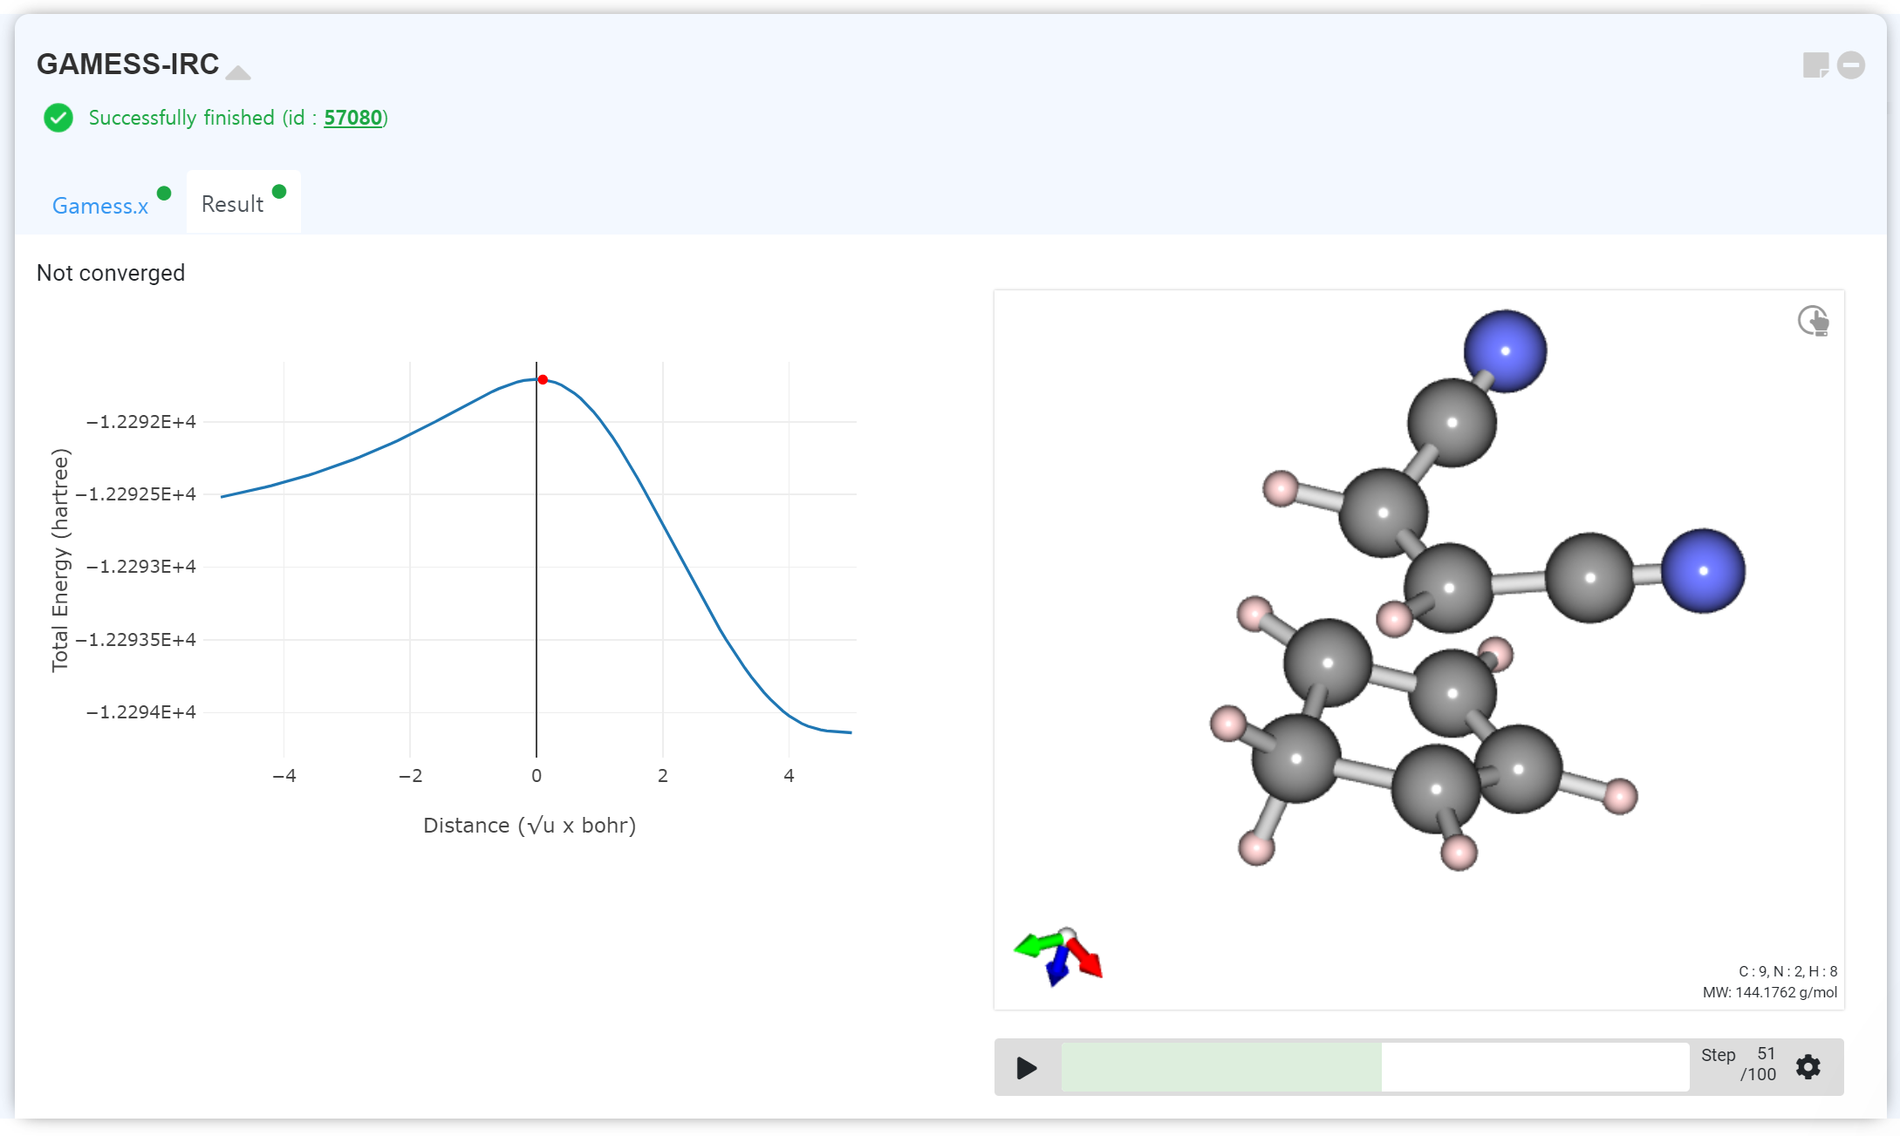Click the red transition state marker on plot
This screenshot has width=1900, height=1136.
click(543, 379)
